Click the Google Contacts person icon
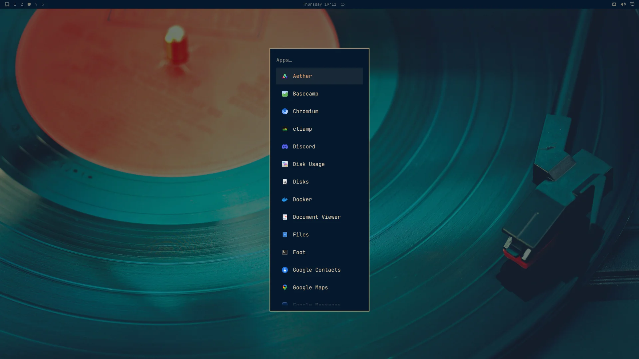The image size is (639, 359). coord(285,270)
